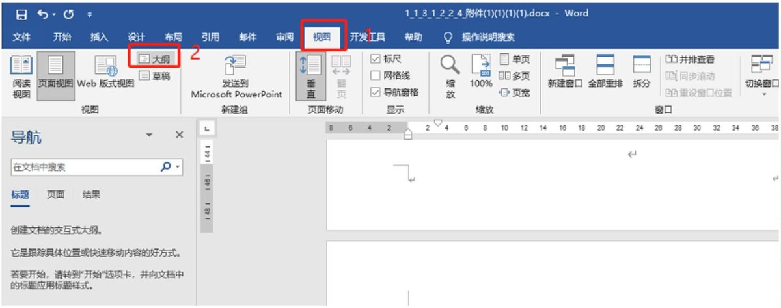Switch to Web layout view (Web 版式视图)
Screen dimensions: 781x308
[x=105, y=76]
